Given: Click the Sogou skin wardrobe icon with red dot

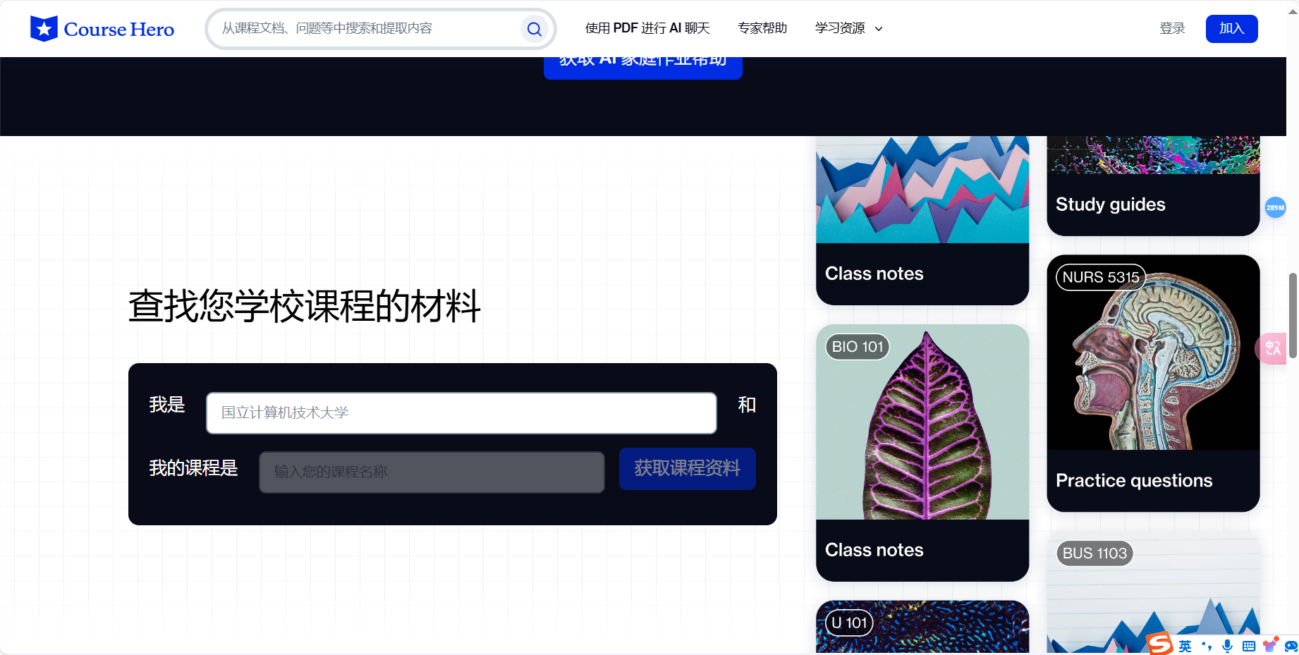Looking at the screenshot, I should 1269,646.
